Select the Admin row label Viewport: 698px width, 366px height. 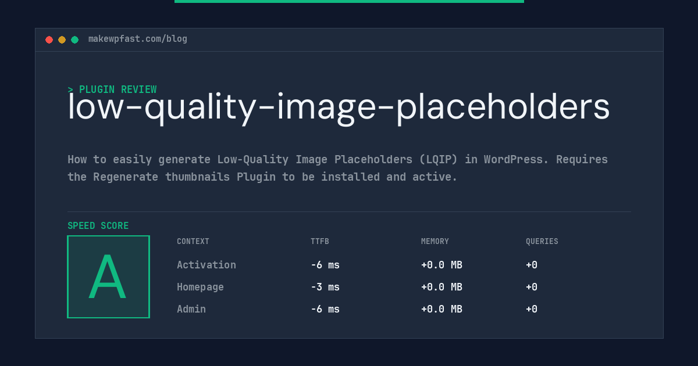pyautogui.click(x=191, y=309)
